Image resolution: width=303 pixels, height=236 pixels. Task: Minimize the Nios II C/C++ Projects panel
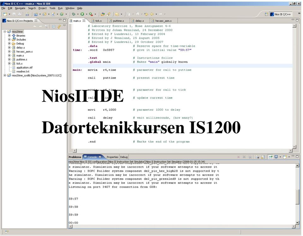tap(60, 20)
